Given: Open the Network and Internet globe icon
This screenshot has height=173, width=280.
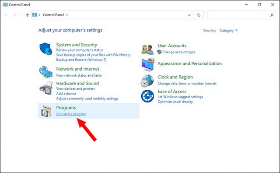Looking at the screenshot, I should pos(46,72).
